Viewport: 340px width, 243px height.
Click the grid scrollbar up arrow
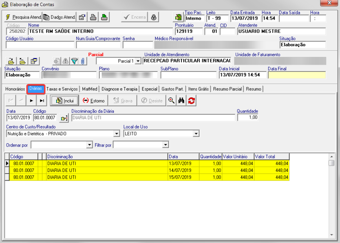pyautogui.click(x=331, y=157)
